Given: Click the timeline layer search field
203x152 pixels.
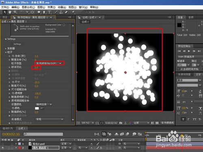Looking at the screenshot, I should 43,134.
